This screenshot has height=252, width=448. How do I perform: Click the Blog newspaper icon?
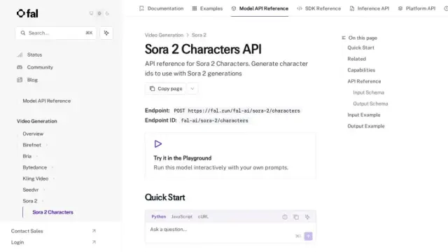point(20,80)
